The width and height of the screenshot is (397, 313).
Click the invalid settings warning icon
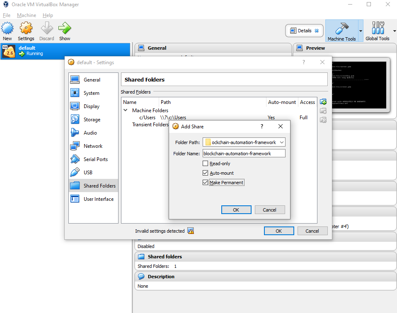click(x=190, y=231)
